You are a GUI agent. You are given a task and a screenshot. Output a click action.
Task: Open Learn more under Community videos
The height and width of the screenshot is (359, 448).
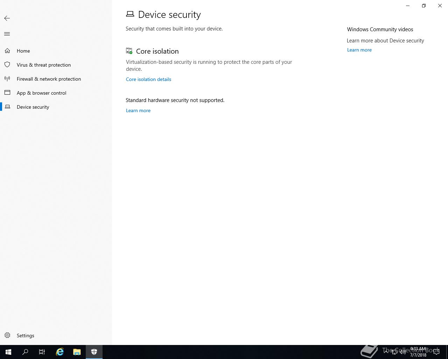(x=359, y=50)
